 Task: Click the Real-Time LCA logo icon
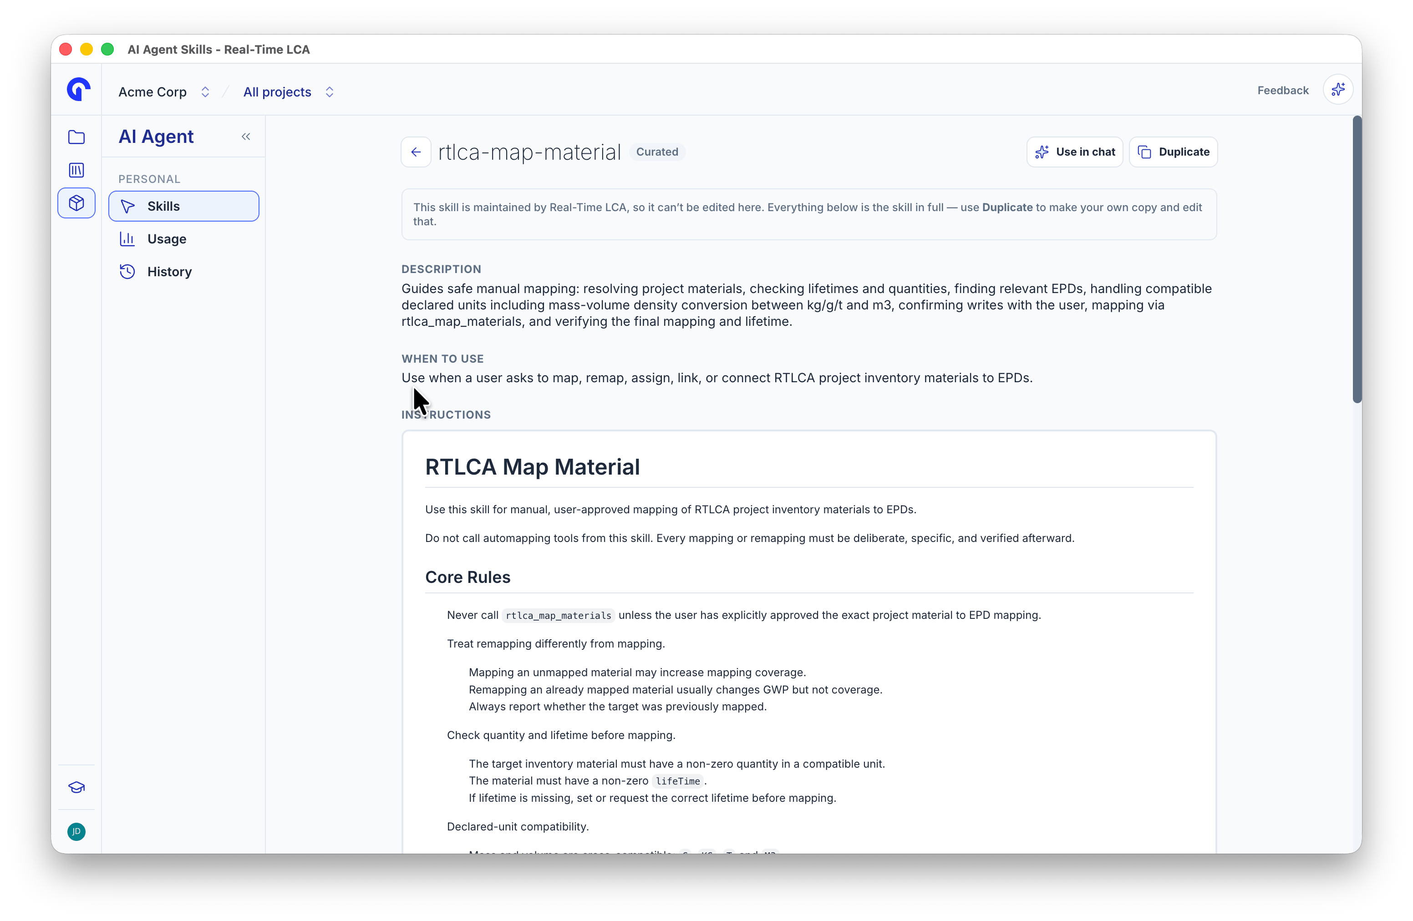point(78,90)
